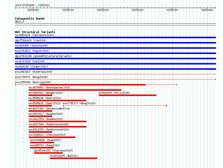Image resolution: width=223 pixels, height=168 pixels.
Task: Click the DGV Structural Variants track title
Action: click(35, 32)
